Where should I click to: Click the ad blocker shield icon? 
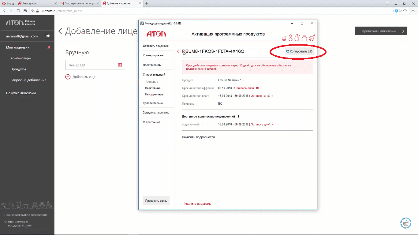coord(397,11)
